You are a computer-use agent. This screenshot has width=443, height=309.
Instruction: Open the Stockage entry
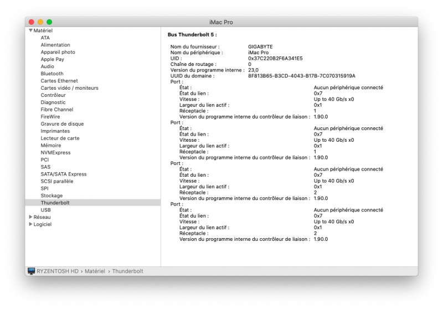point(51,195)
